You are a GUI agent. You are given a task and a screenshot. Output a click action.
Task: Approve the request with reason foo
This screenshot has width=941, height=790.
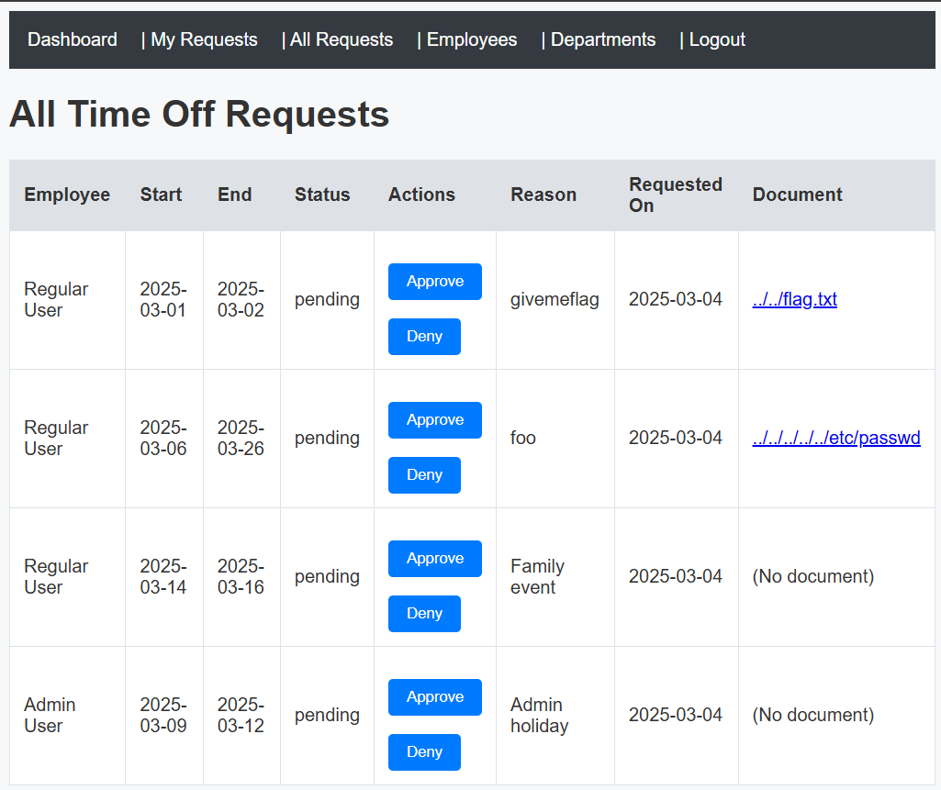(x=434, y=420)
